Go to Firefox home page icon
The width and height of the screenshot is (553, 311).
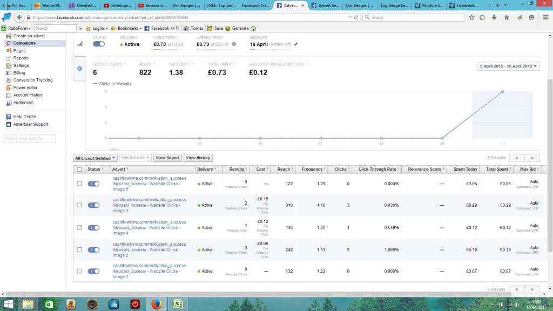coord(507,17)
